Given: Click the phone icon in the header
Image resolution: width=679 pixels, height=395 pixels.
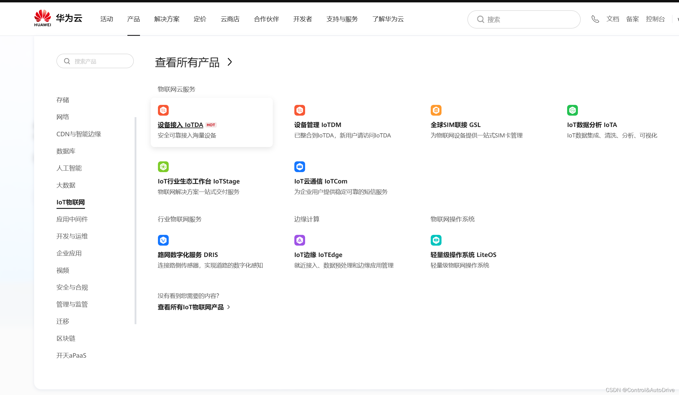Looking at the screenshot, I should pyautogui.click(x=595, y=19).
